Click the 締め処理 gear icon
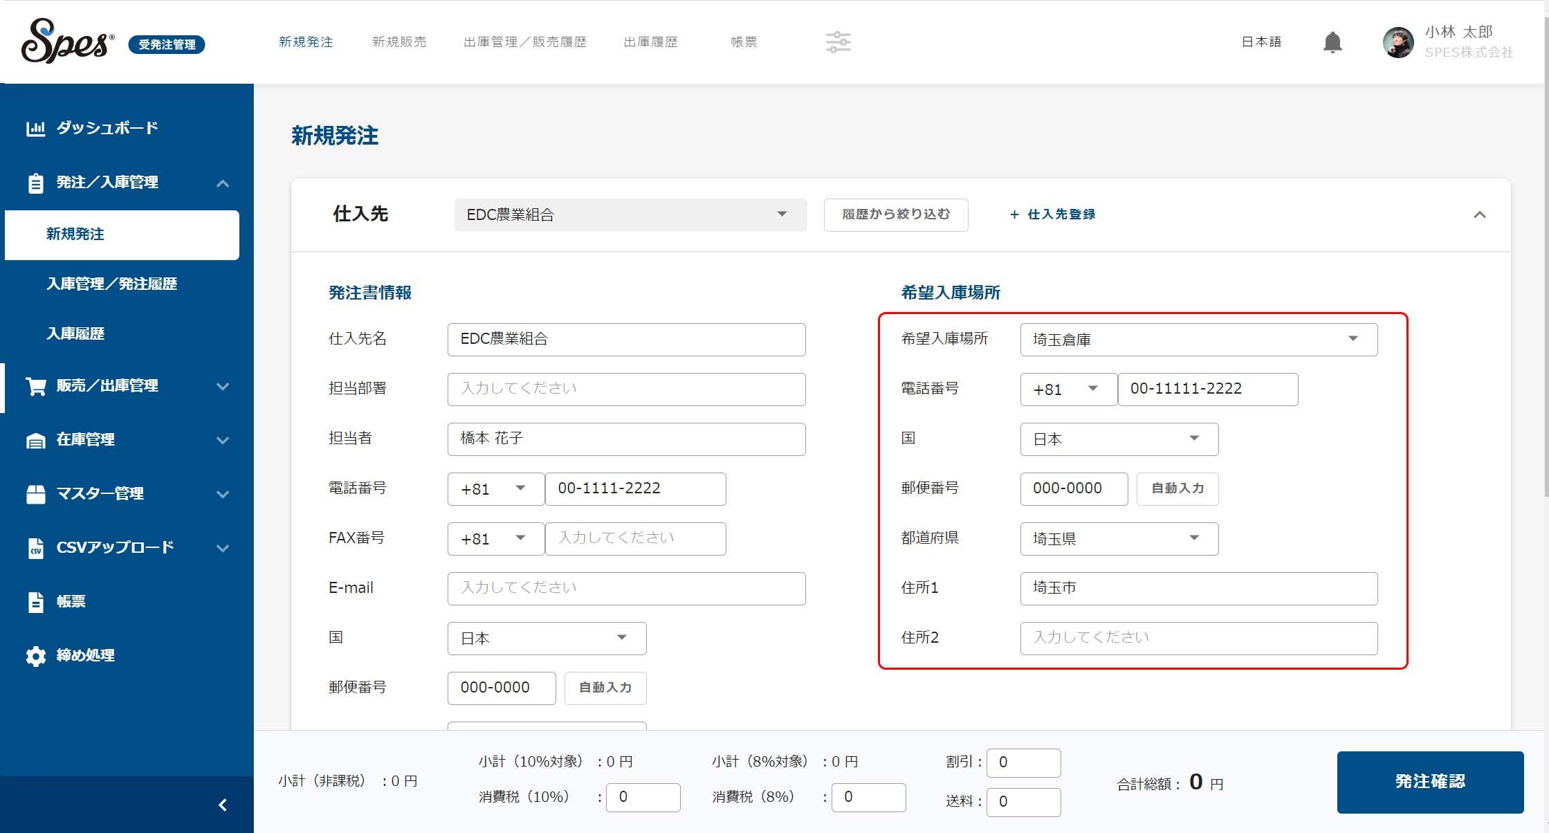This screenshot has width=1549, height=833. (x=35, y=656)
